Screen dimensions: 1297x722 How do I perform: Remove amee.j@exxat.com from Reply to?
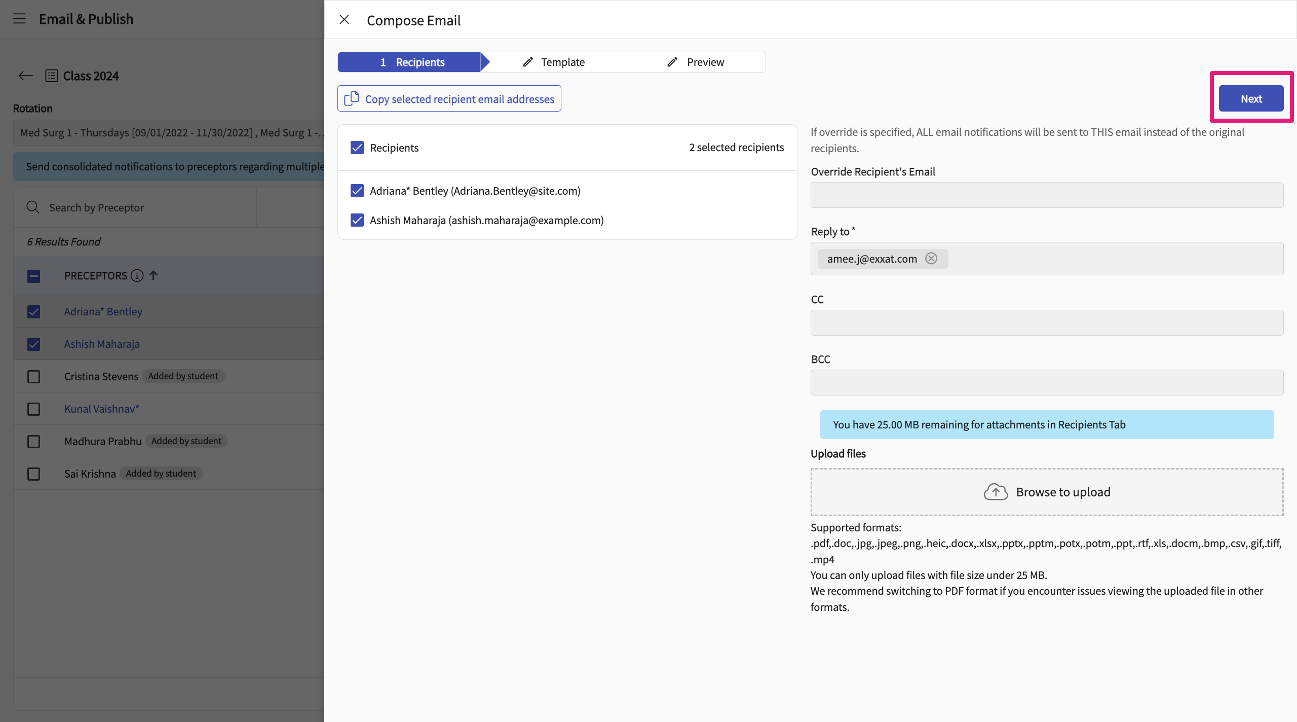931,259
